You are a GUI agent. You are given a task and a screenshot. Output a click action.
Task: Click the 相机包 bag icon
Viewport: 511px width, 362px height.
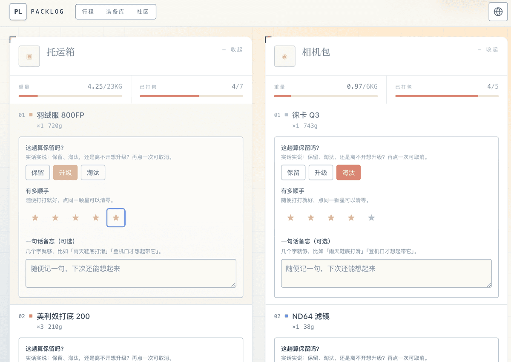[x=285, y=56]
